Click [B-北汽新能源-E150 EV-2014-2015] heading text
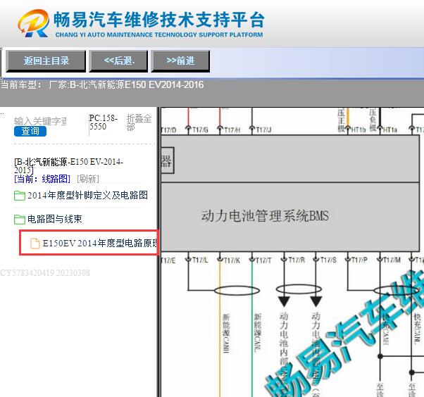424x397 pixels. (68, 165)
